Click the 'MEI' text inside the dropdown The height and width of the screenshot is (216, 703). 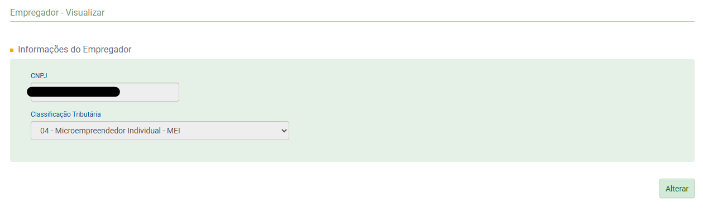[x=174, y=131]
